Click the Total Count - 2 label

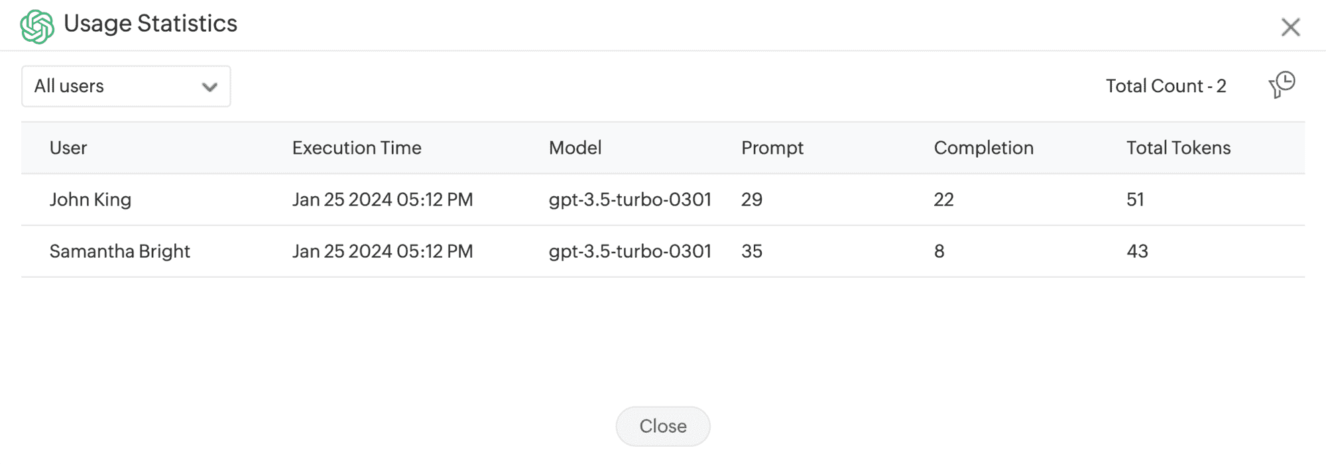(1166, 86)
